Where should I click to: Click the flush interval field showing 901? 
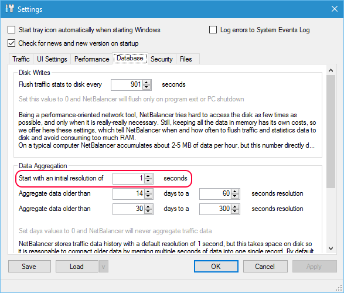[x=127, y=84]
